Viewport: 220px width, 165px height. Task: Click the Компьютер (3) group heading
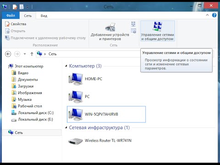(85, 66)
